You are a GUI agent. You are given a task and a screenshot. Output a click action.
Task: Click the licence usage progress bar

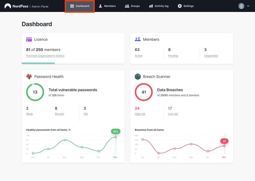coord(38,63)
